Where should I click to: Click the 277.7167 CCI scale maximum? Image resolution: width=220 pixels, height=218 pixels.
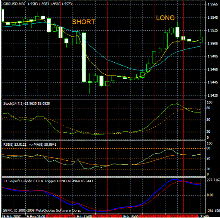pos(213,180)
